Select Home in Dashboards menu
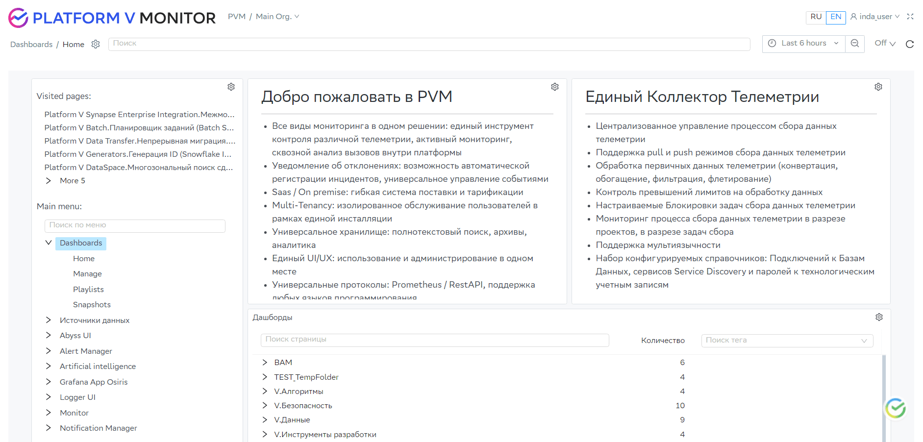This screenshot has width=923, height=442. pos(84,259)
